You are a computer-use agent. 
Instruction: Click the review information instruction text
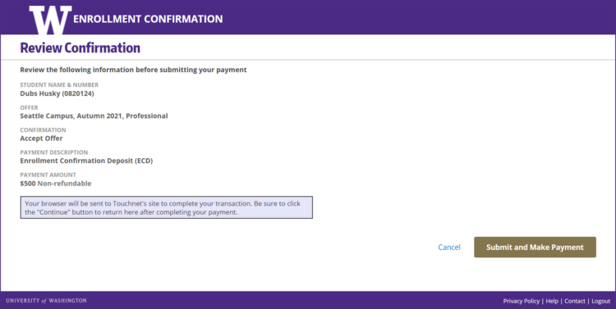tap(133, 70)
